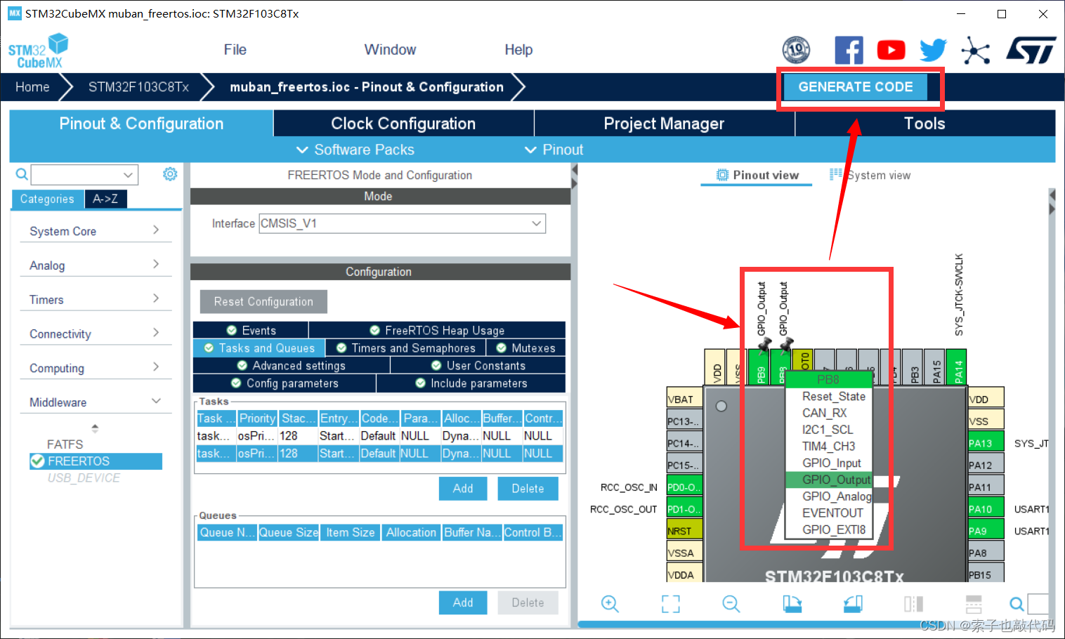Open Timers and Semaphores tab
The height and width of the screenshot is (639, 1065).
(406, 348)
